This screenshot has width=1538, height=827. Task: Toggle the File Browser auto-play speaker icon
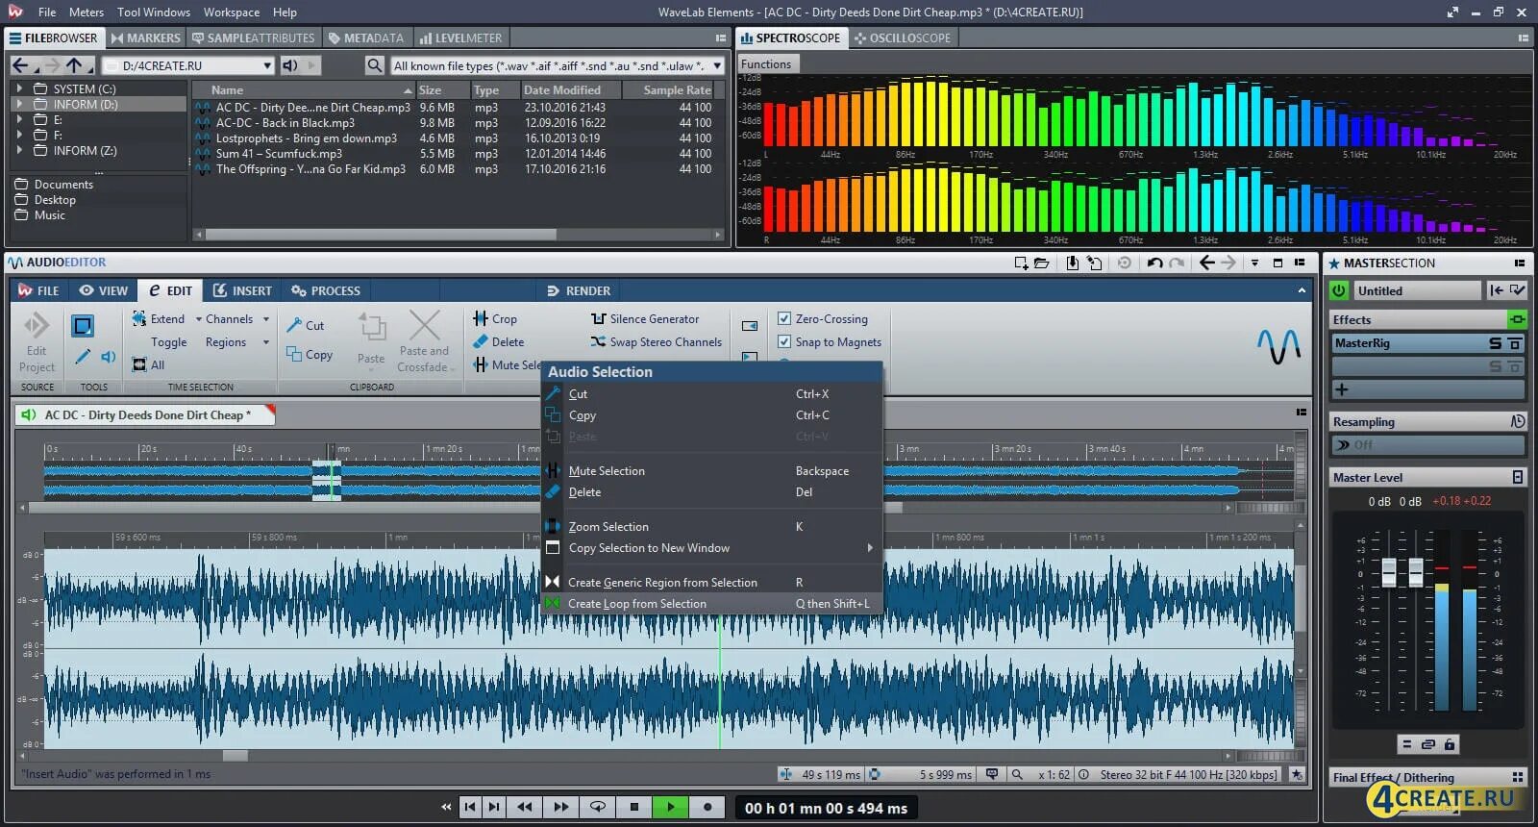(289, 65)
